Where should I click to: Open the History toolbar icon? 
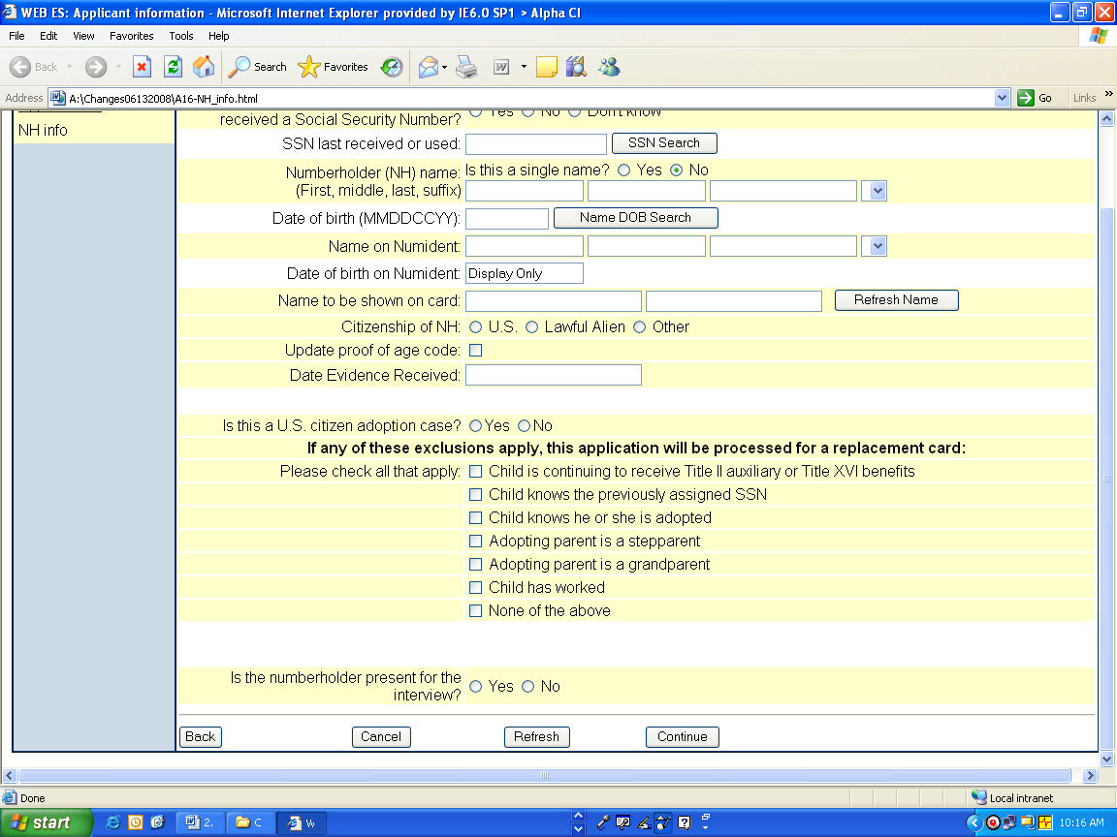coord(392,67)
